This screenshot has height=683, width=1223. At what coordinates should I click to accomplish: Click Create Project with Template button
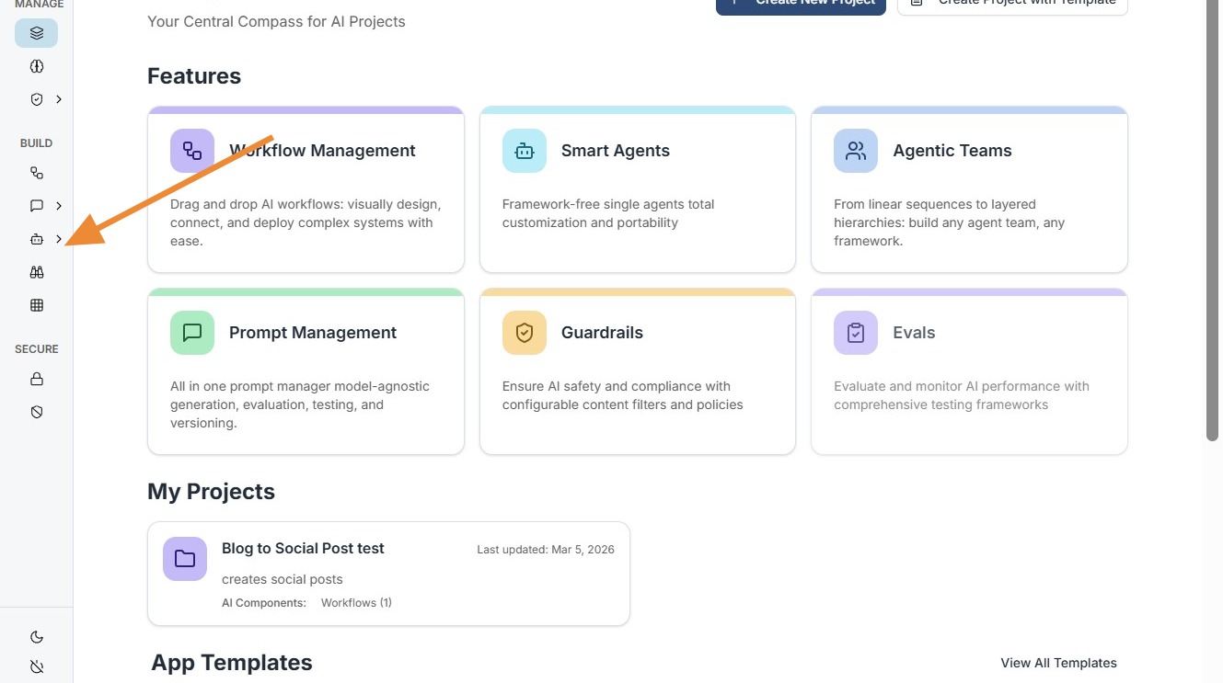1012,5
